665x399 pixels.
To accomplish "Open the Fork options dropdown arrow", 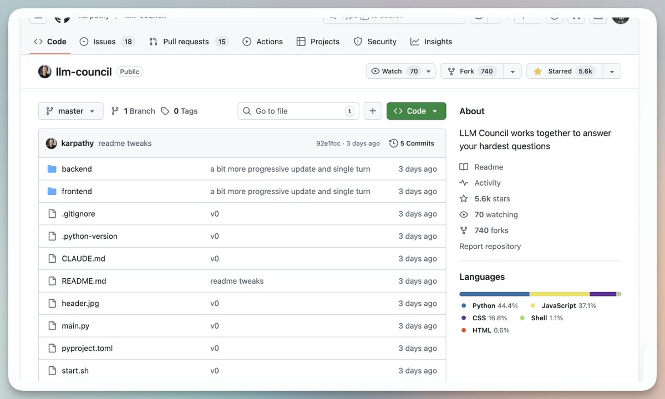I will [x=512, y=71].
